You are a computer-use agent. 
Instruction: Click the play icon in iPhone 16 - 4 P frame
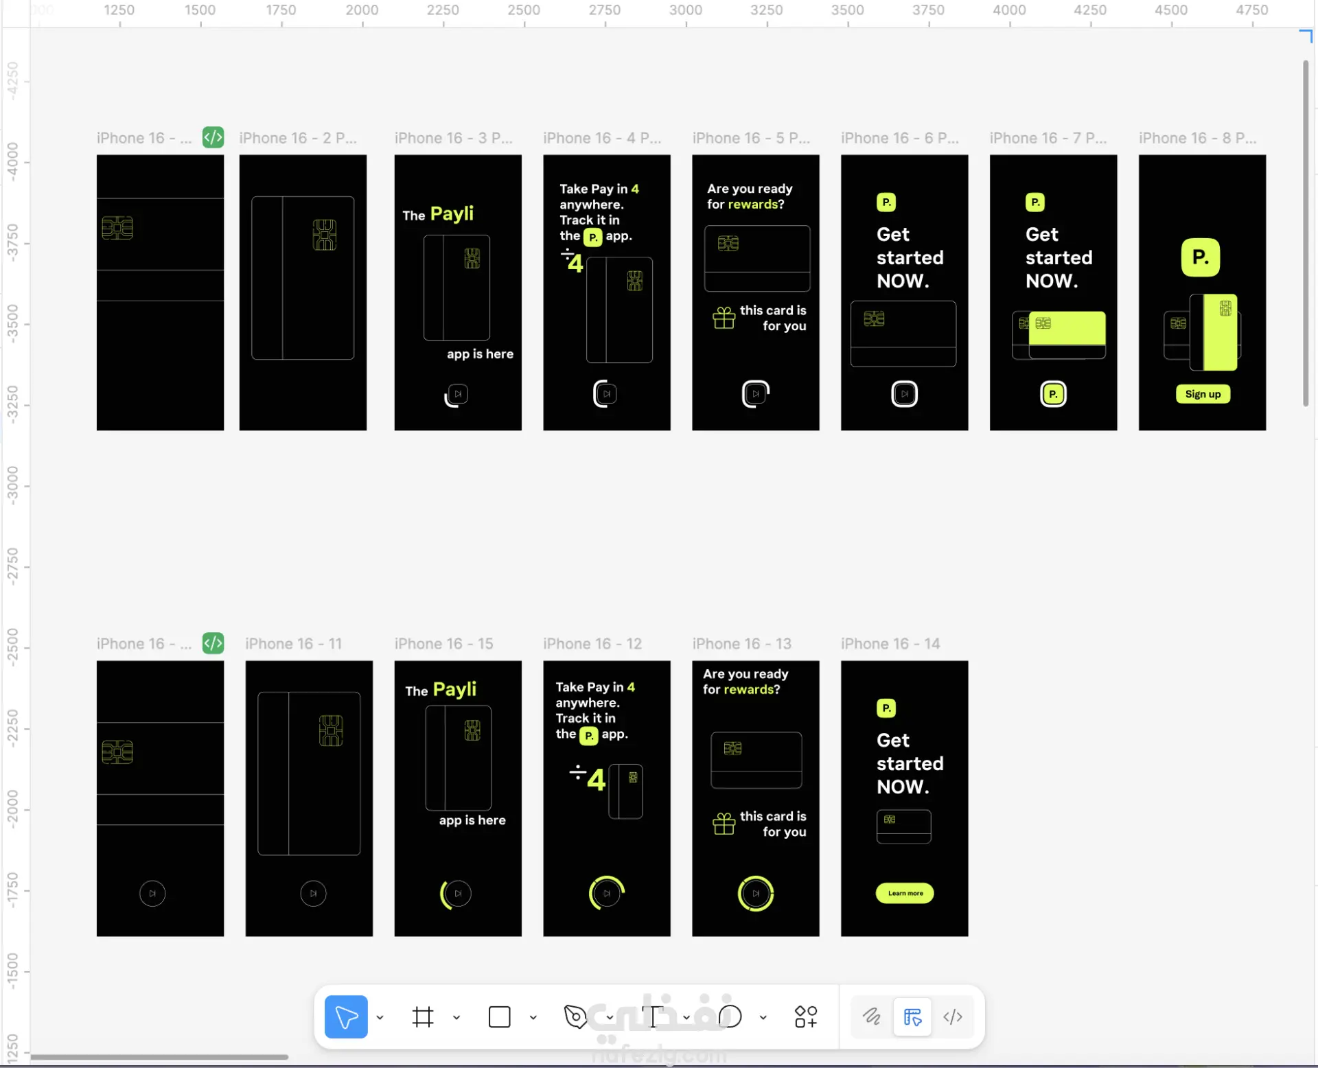[x=607, y=394]
